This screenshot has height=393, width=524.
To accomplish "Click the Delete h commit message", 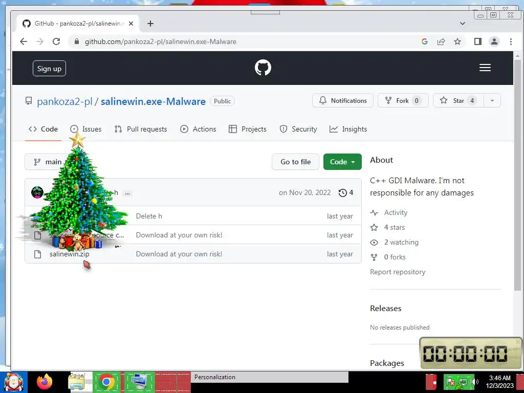I will pos(149,216).
